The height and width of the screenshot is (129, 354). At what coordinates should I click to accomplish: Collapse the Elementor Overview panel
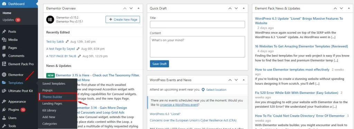click(138, 8)
